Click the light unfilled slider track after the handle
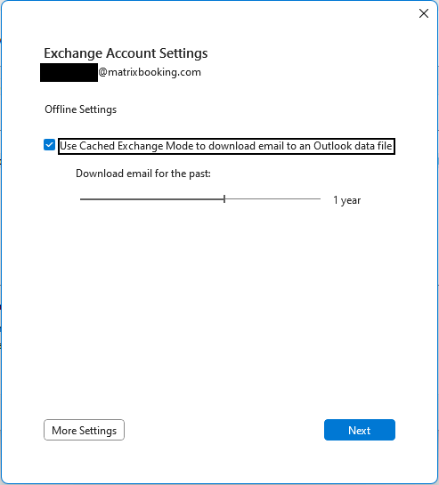 click(x=273, y=198)
